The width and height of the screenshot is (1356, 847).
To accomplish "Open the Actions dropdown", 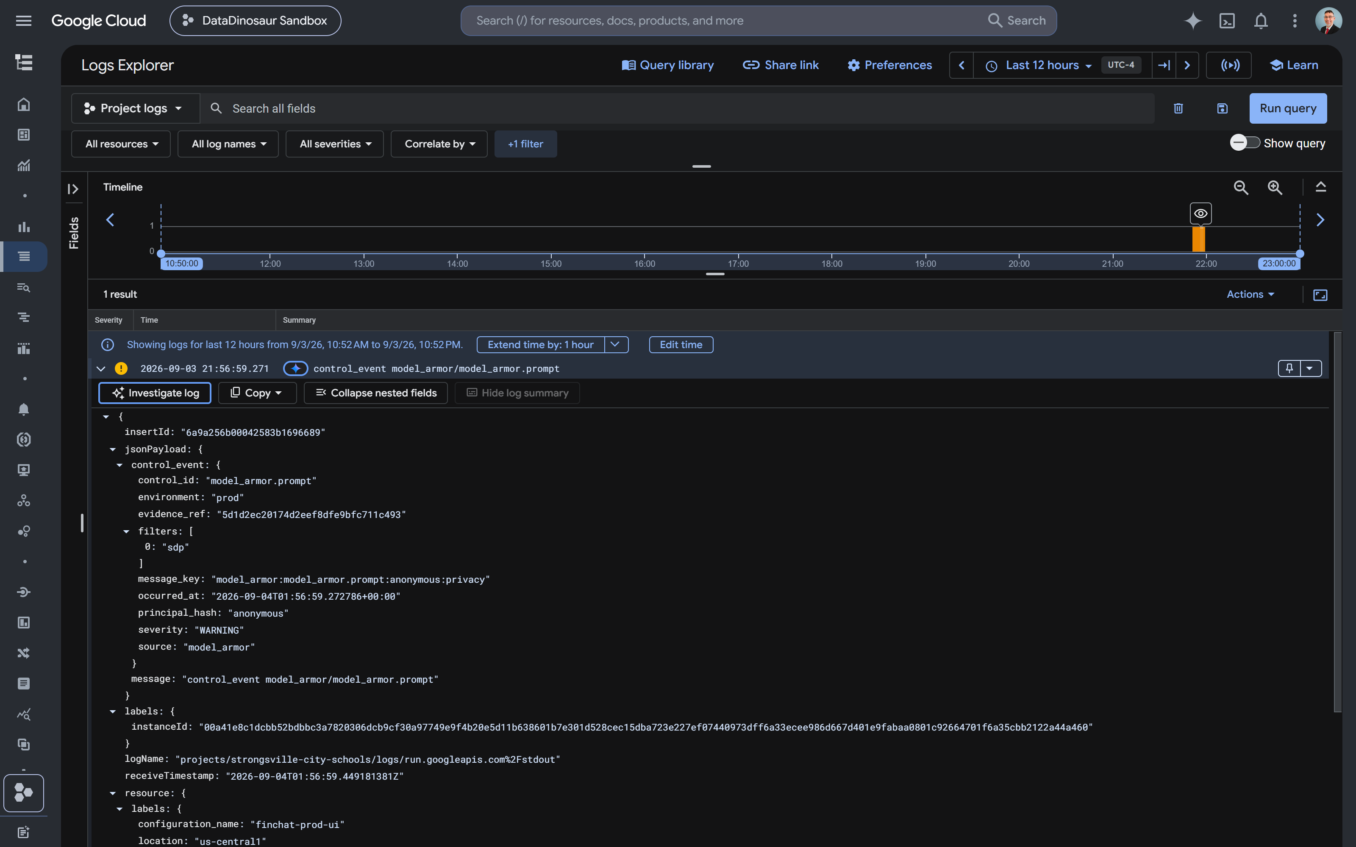I will point(1250,294).
